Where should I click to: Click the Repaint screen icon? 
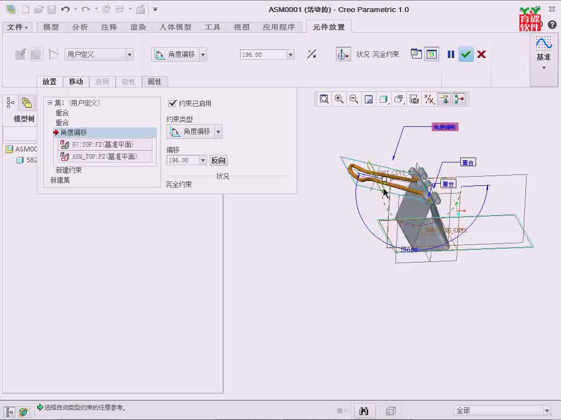(x=369, y=99)
